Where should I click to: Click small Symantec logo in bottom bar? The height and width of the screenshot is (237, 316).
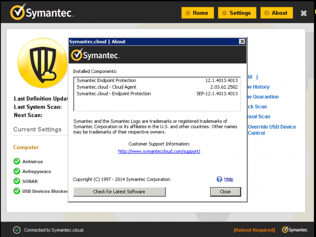295,229
